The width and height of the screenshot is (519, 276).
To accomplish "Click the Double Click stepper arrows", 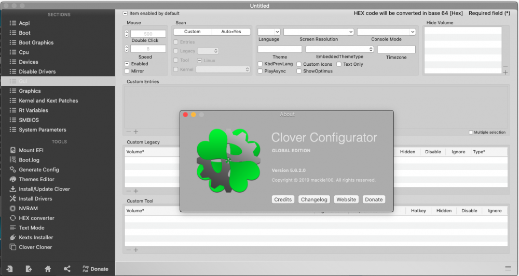I will [x=127, y=34].
